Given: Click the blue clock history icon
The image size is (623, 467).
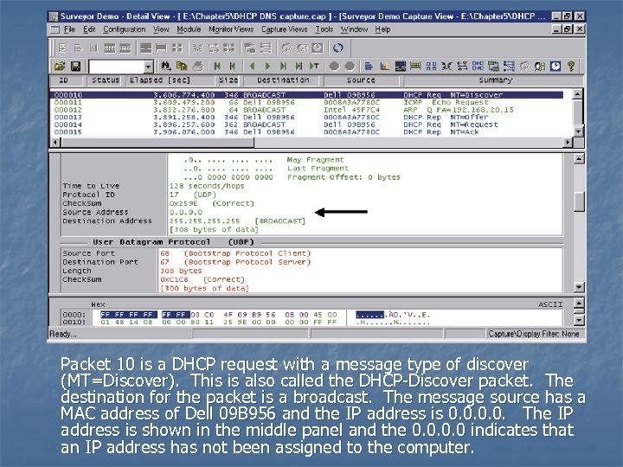Looking at the screenshot, I should [x=556, y=66].
